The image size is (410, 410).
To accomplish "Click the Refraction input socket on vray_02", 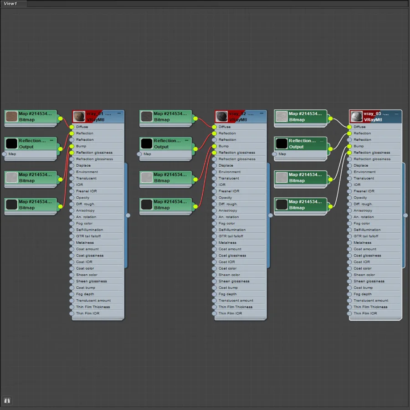I will pos(214,140).
